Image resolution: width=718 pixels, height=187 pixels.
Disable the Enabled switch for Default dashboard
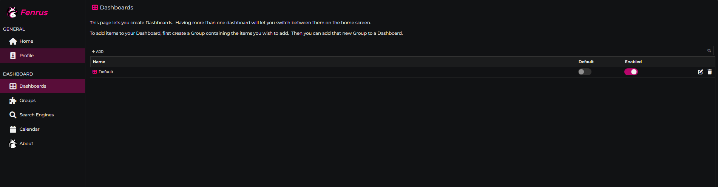(631, 72)
